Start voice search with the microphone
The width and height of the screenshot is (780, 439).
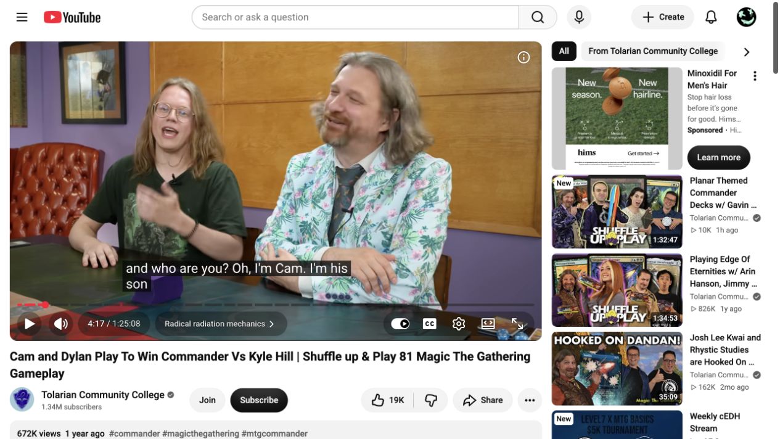tap(579, 17)
